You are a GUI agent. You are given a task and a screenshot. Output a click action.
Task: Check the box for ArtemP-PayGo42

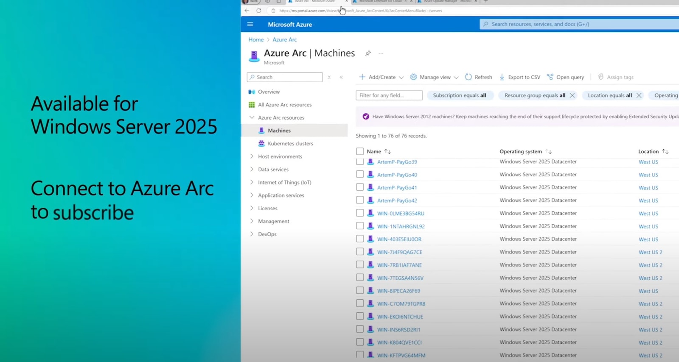tap(360, 200)
